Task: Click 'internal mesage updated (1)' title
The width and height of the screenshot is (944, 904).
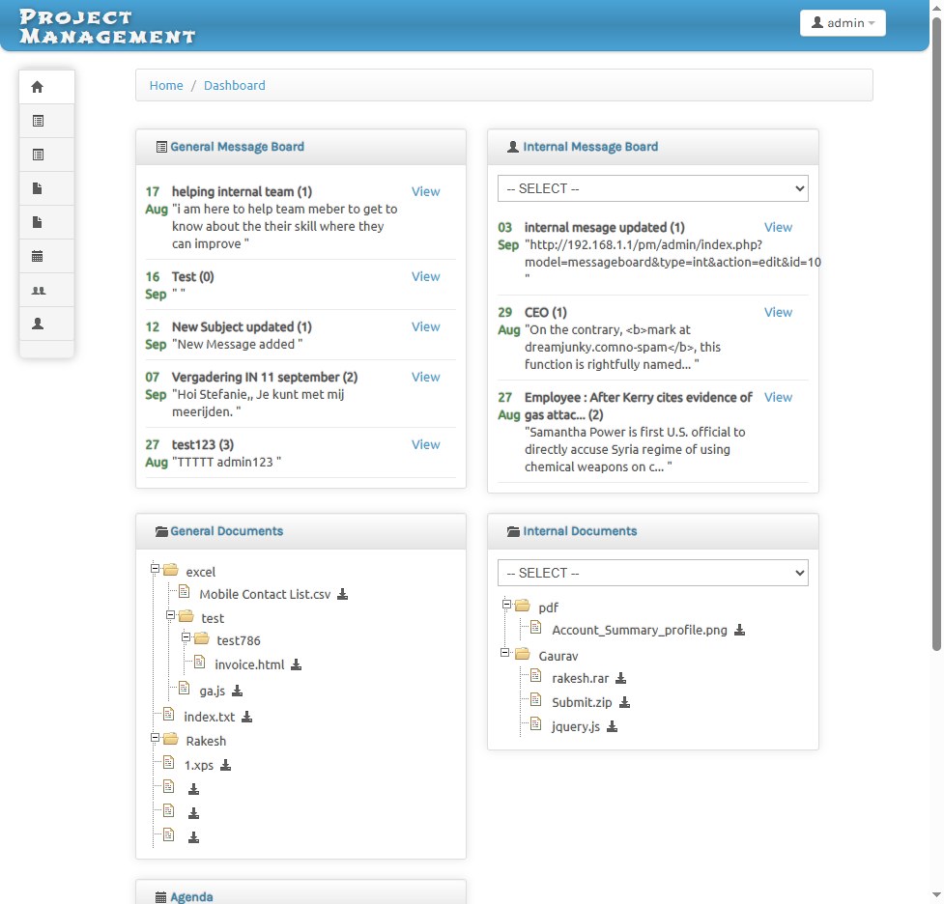Action: tap(605, 228)
